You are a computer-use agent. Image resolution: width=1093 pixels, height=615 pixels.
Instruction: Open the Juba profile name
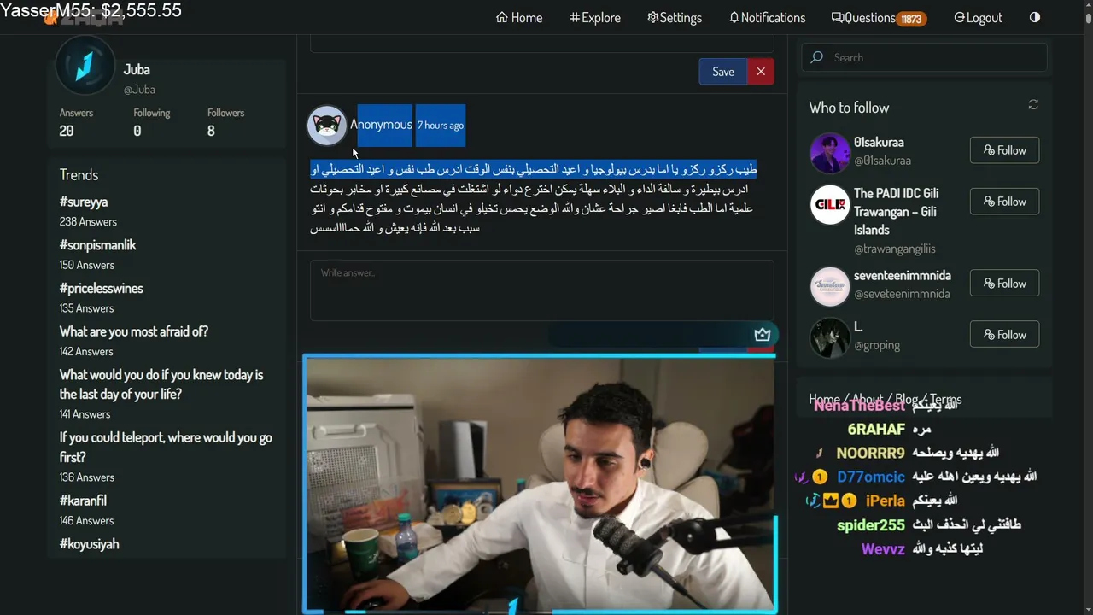pos(137,70)
